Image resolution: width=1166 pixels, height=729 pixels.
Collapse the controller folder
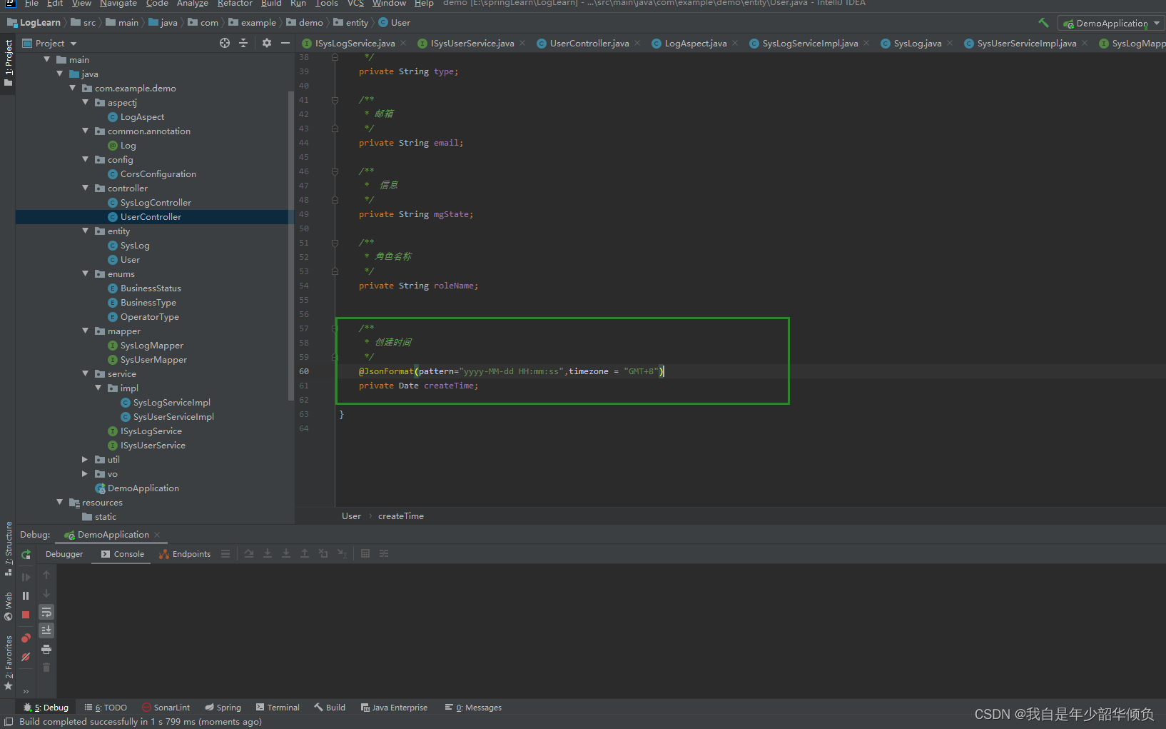(86, 188)
